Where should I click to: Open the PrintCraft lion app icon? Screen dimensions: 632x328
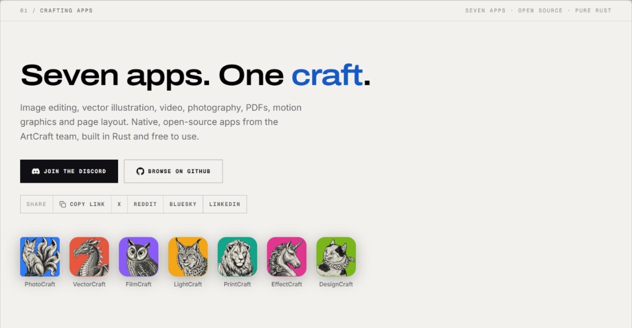tap(237, 257)
